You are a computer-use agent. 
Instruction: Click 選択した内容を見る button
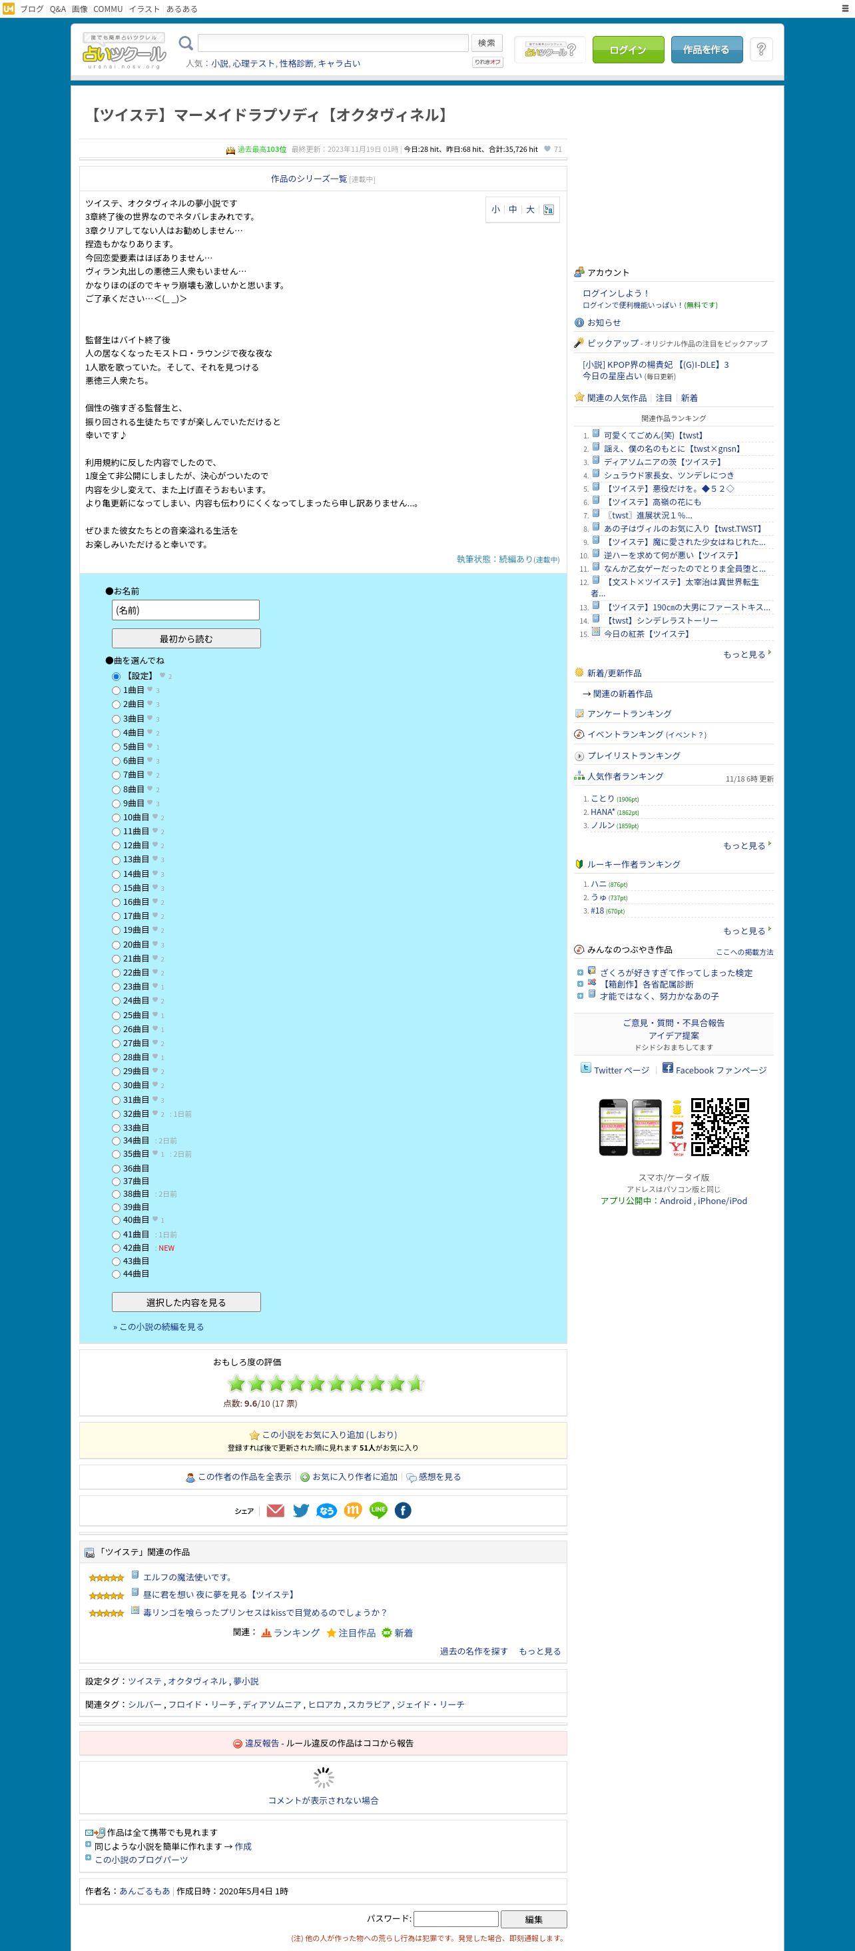pyautogui.click(x=186, y=1302)
